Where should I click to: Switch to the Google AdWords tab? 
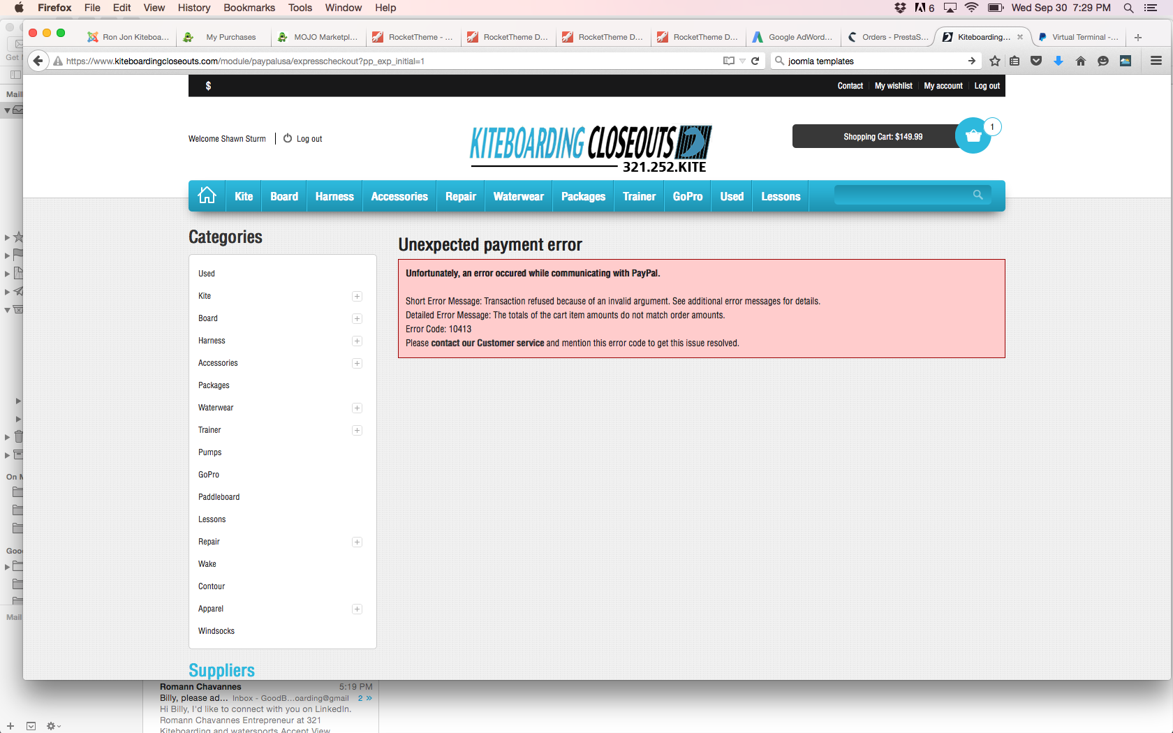pos(793,37)
